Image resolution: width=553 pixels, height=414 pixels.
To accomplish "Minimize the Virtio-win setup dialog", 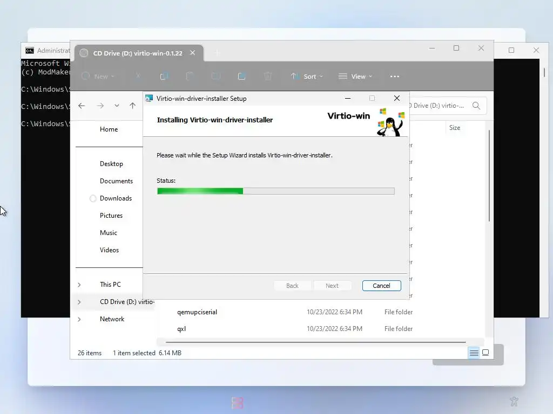I will click(x=348, y=99).
